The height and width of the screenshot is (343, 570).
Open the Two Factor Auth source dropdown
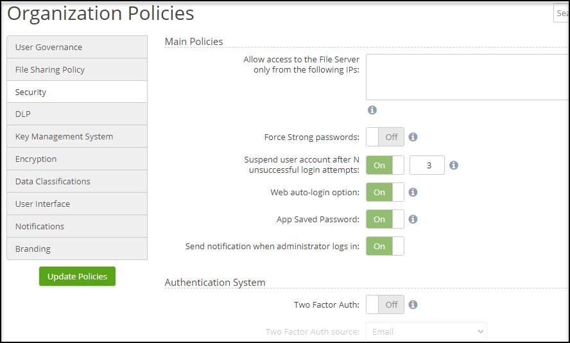tap(426, 331)
